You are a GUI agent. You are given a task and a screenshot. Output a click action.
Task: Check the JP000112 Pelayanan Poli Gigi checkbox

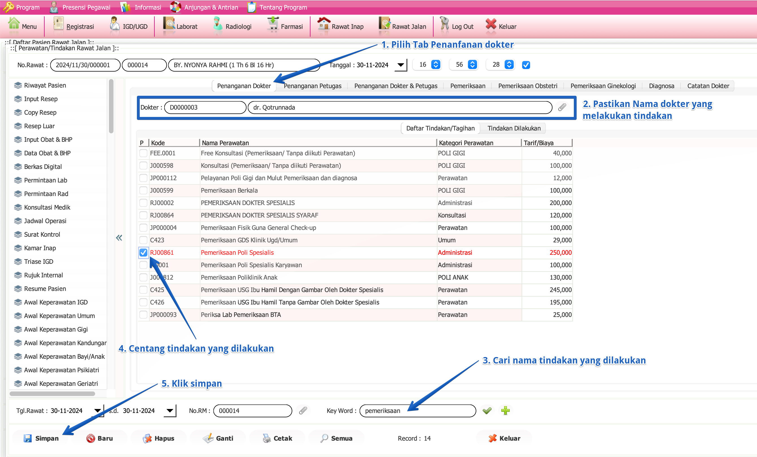[143, 178]
